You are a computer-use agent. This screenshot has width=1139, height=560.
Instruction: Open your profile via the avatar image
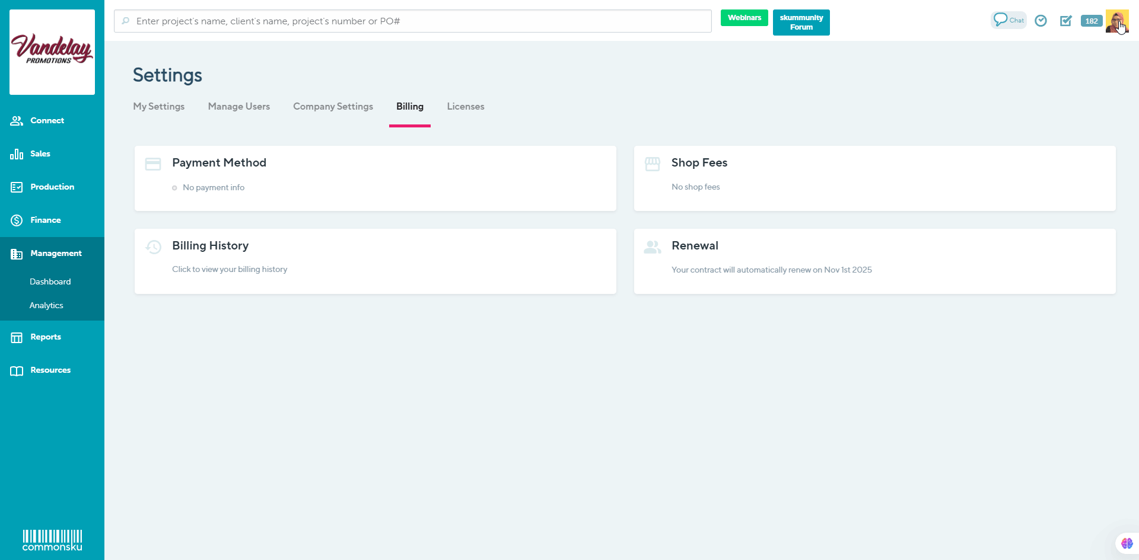(1118, 21)
